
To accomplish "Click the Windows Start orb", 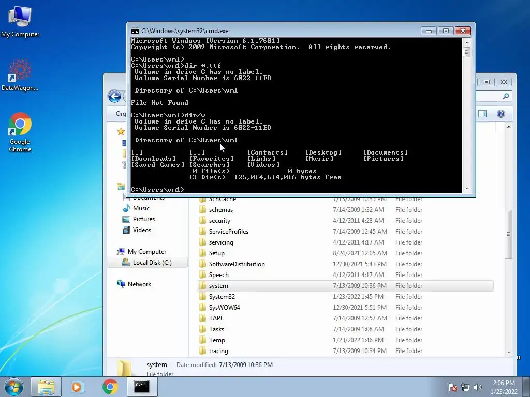I will point(14,387).
